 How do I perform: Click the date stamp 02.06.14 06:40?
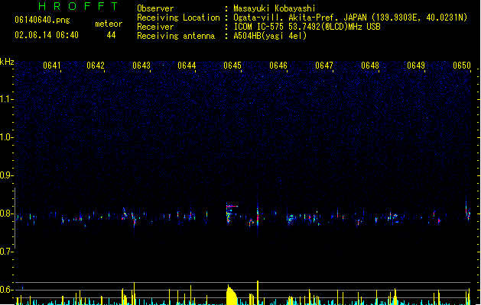47,35
